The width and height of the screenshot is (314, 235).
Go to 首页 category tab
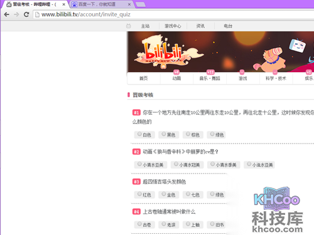[x=144, y=78]
